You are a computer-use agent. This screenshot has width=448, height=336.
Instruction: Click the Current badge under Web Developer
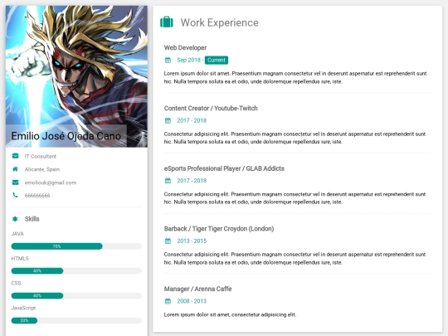pyautogui.click(x=217, y=60)
